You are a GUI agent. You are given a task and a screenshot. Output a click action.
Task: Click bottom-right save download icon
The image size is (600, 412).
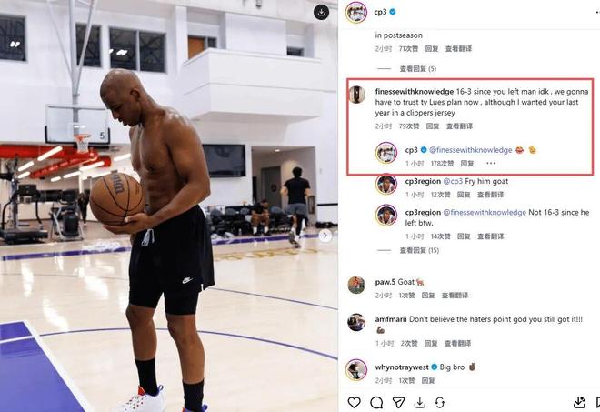(x=579, y=402)
